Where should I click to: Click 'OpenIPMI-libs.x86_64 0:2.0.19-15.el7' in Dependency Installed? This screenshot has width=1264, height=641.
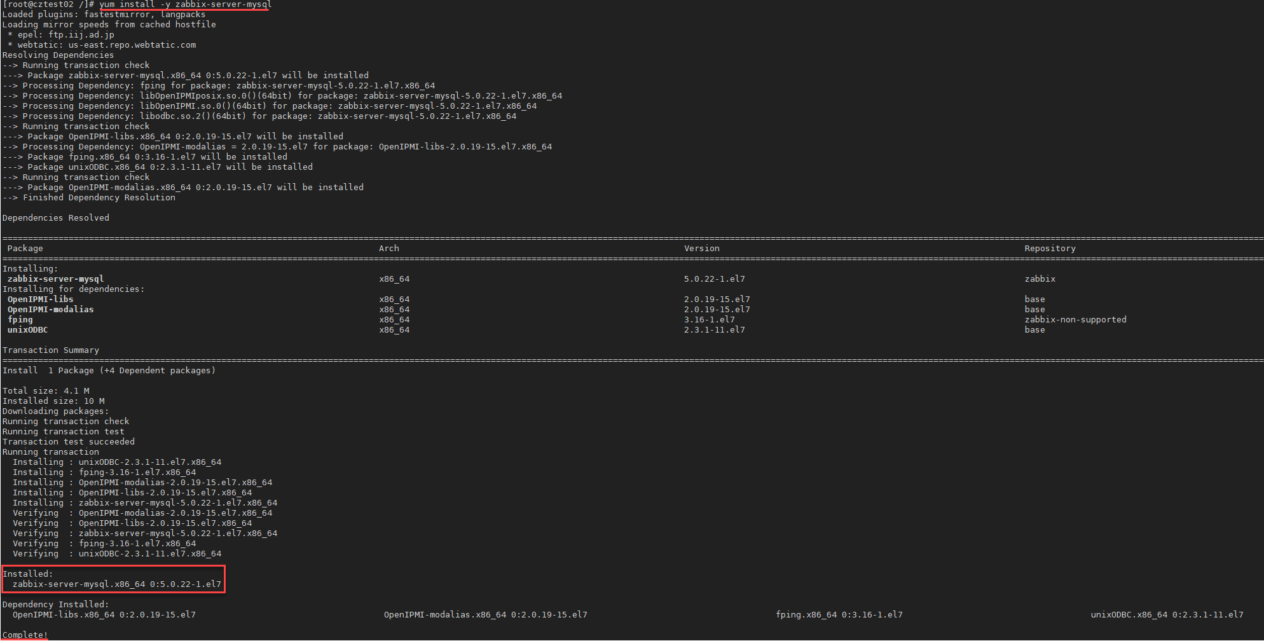(x=104, y=614)
